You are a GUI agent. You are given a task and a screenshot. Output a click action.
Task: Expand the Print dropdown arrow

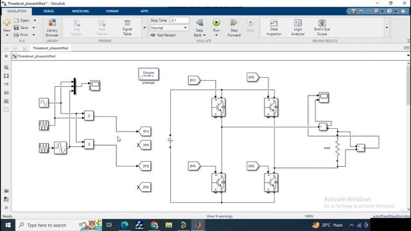(34, 35)
